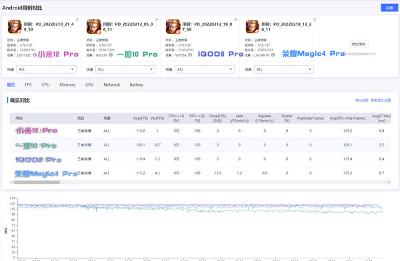Open scene dropdown in second case card
Screen dimensions: 400x261
pos(125,69)
